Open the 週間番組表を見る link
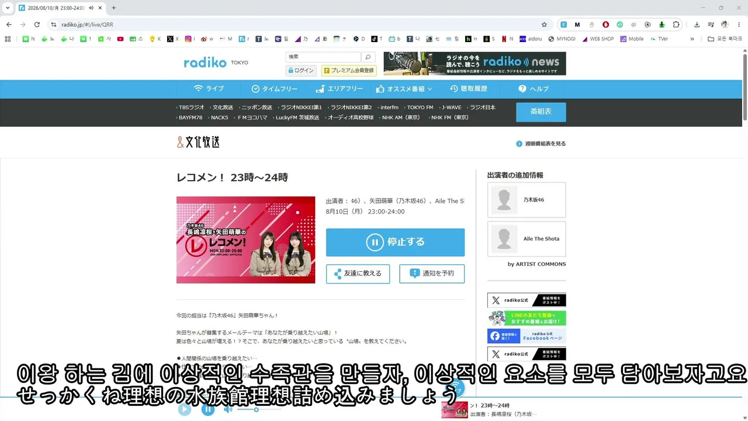Image resolution: width=748 pixels, height=421 pixels. pyautogui.click(x=541, y=144)
